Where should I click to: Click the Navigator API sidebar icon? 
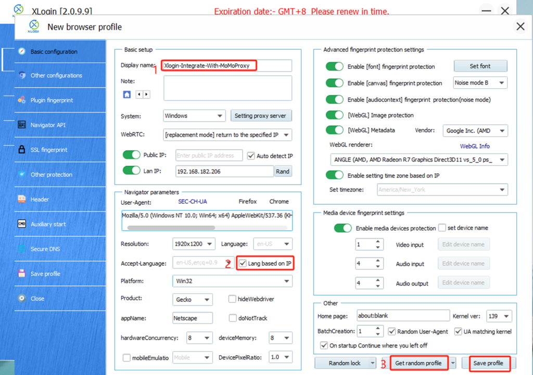21,125
